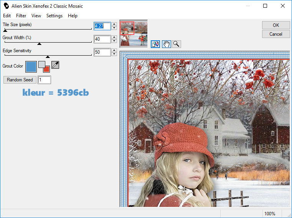The width and height of the screenshot is (292, 218).
Task: Open the Help menu
Action: point(73,16)
